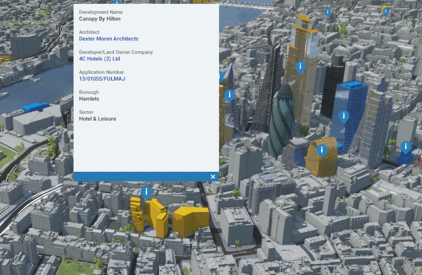Open application number 13/01055/FULMAJ
The image size is (422, 275).
[102, 78]
